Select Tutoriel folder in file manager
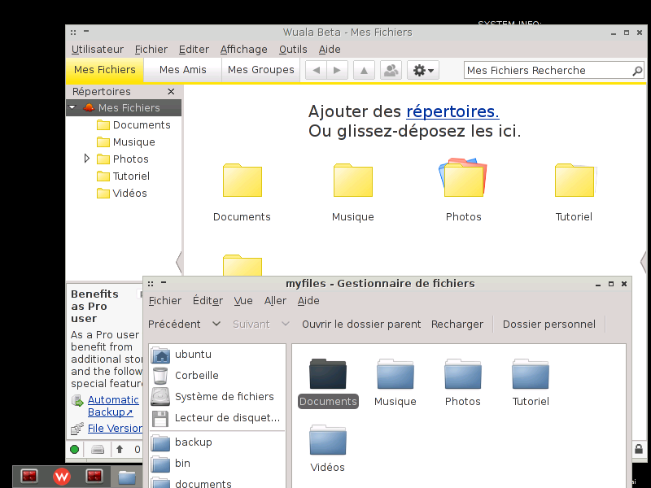Viewport: 651px width, 488px height. (531, 383)
